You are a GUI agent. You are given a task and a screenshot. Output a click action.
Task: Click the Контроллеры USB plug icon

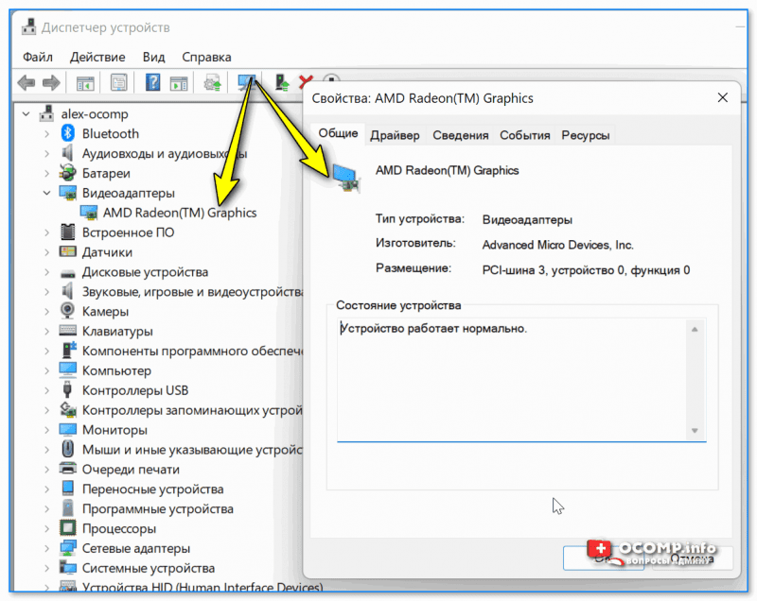(x=67, y=390)
